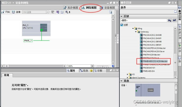
Task: Click the 连接 (Connections) toolbar button
Action: [16, 12]
